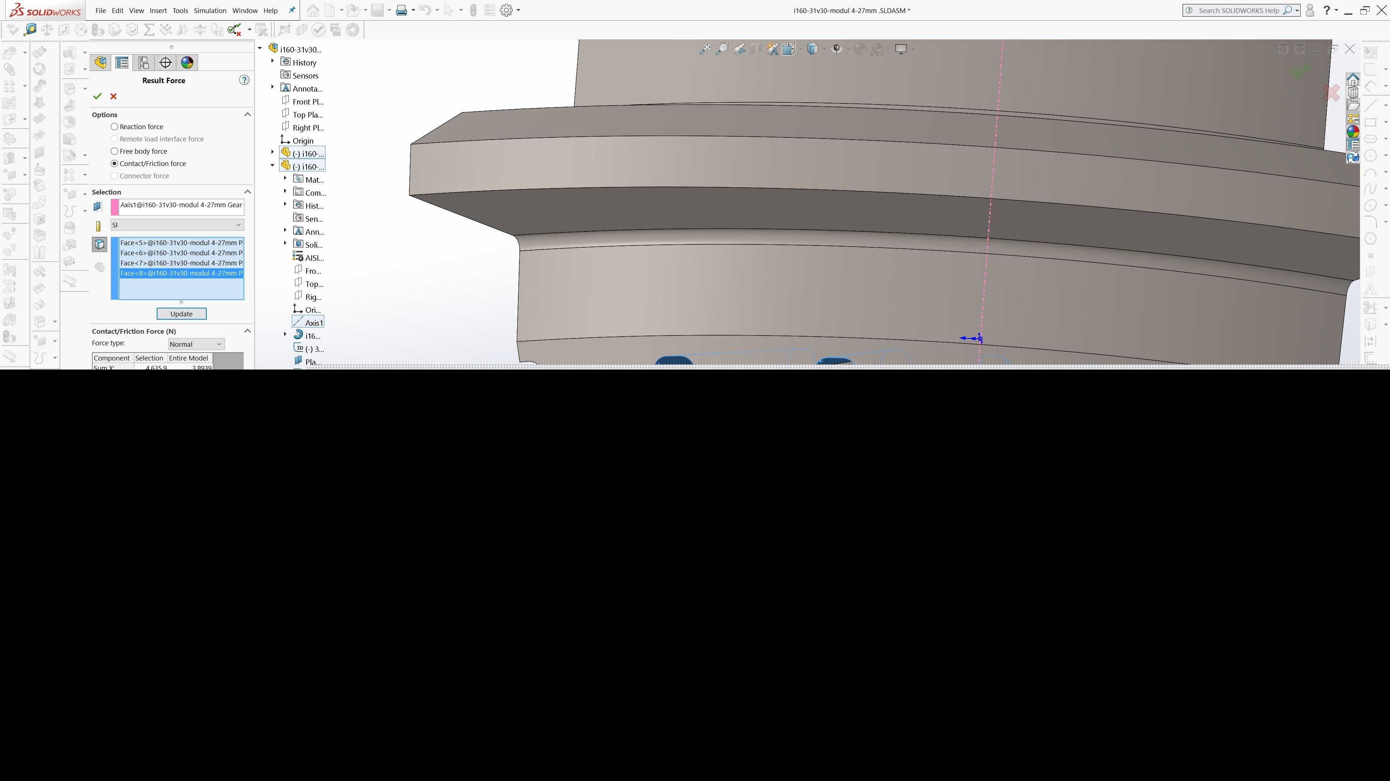Open the File Explorer task pane tab
This screenshot has width=1390, height=781.
(1353, 106)
